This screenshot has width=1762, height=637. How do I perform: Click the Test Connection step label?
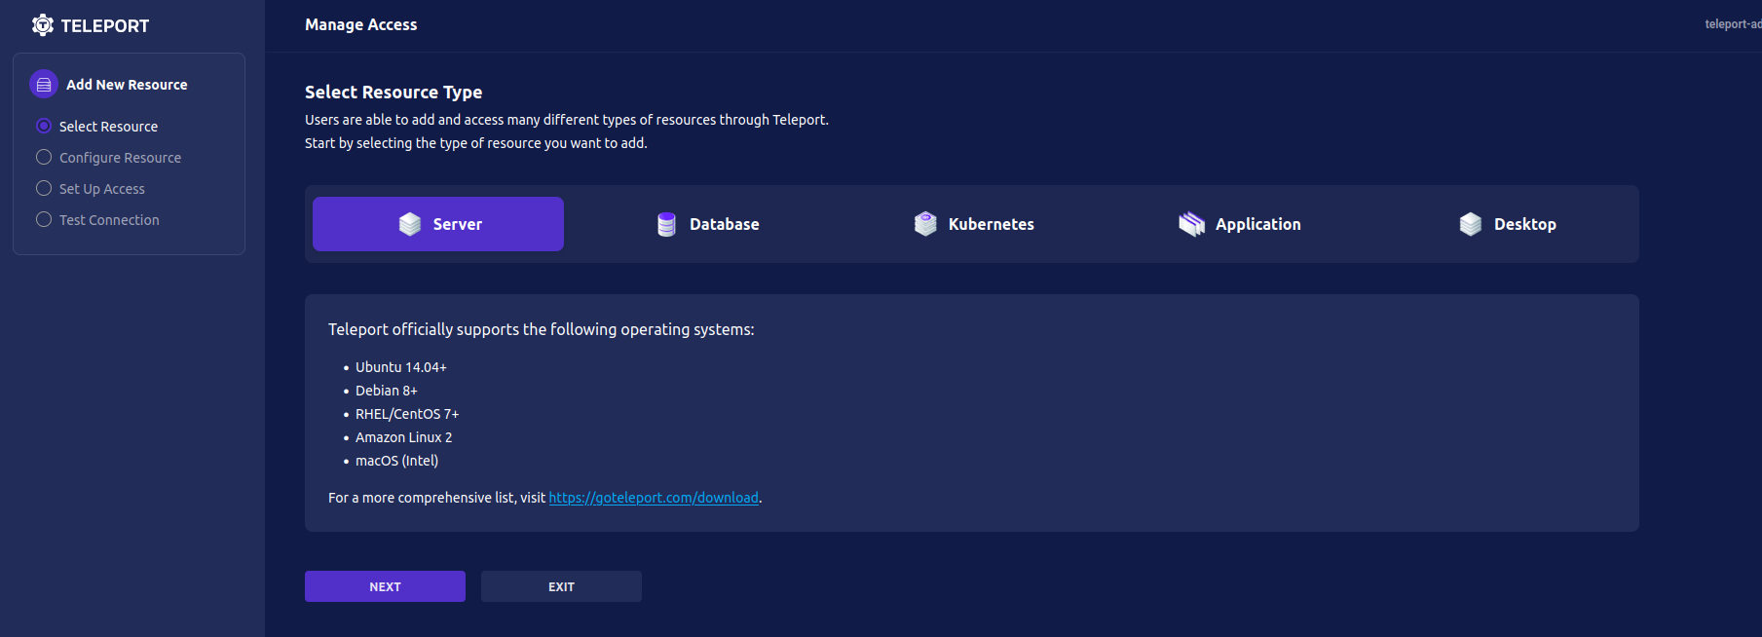[109, 220]
